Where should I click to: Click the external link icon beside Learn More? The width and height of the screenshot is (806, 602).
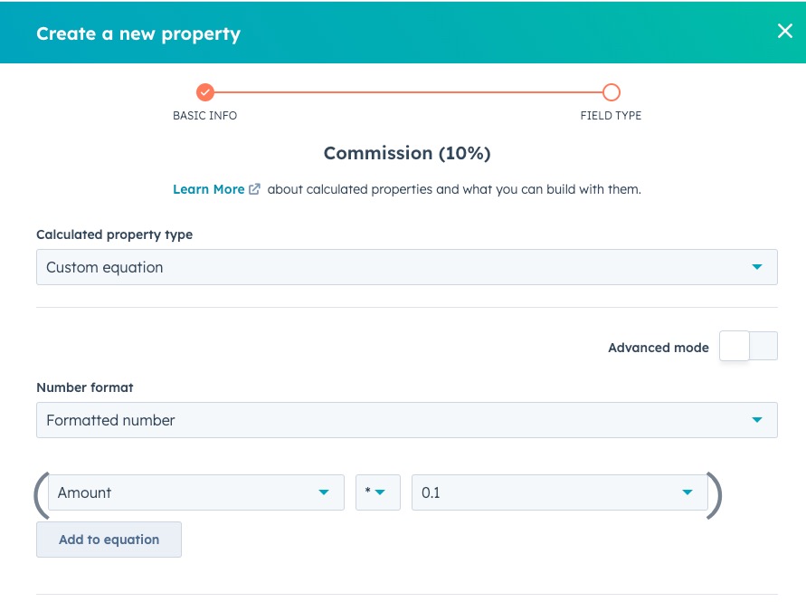[x=255, y=189]
